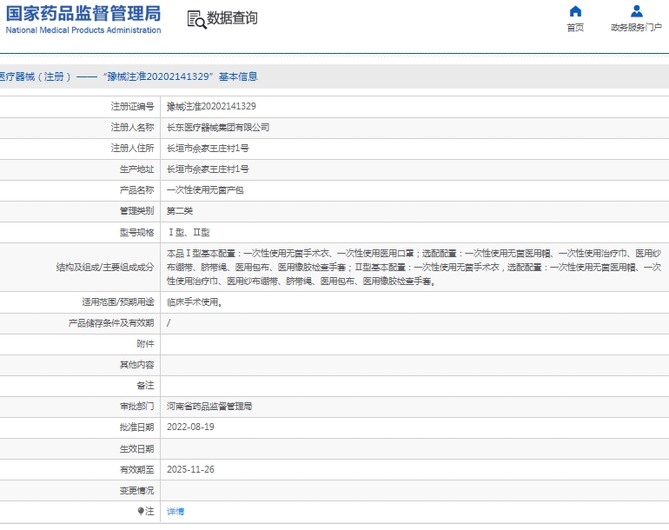Click the slash value for storage conditions
669x530 pixels.
click(169, 323)
